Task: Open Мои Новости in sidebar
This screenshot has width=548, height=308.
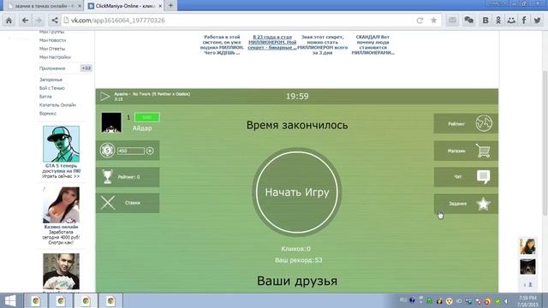Action: pyautogui.click(x=52, y=40)
